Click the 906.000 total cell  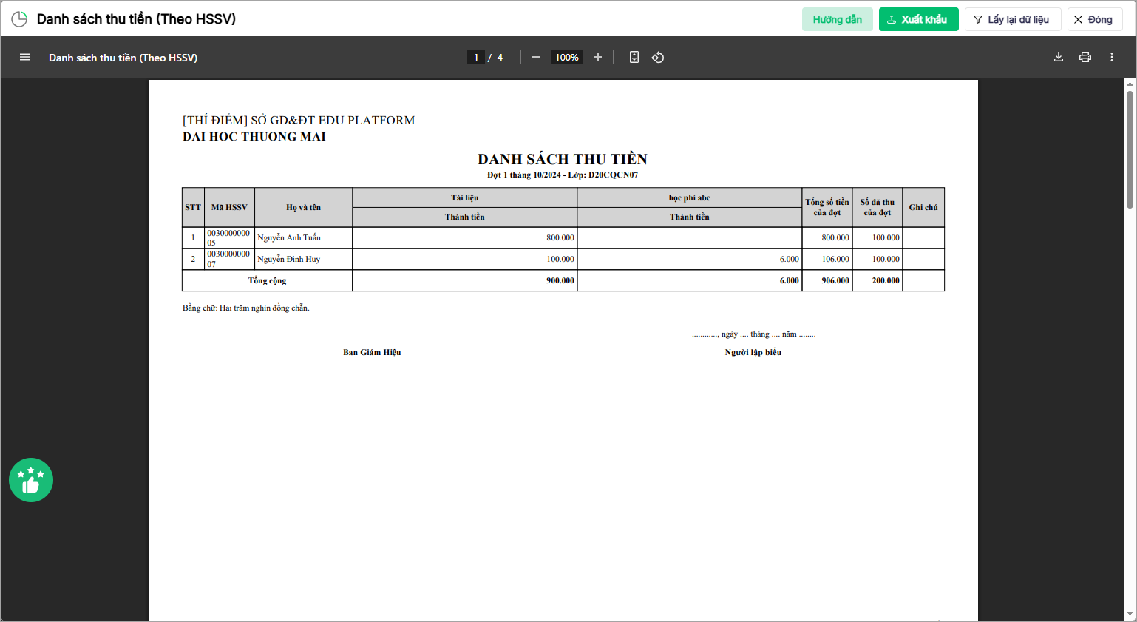coord(827,280)
